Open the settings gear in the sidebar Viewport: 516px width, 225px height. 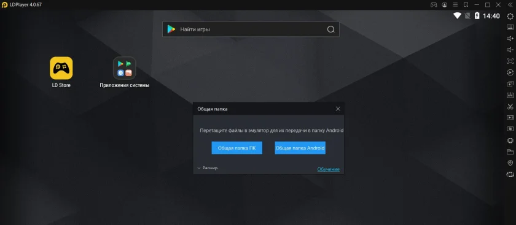[x=510, y=16]
